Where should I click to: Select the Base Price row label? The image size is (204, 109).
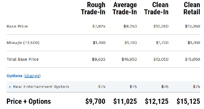17,26
